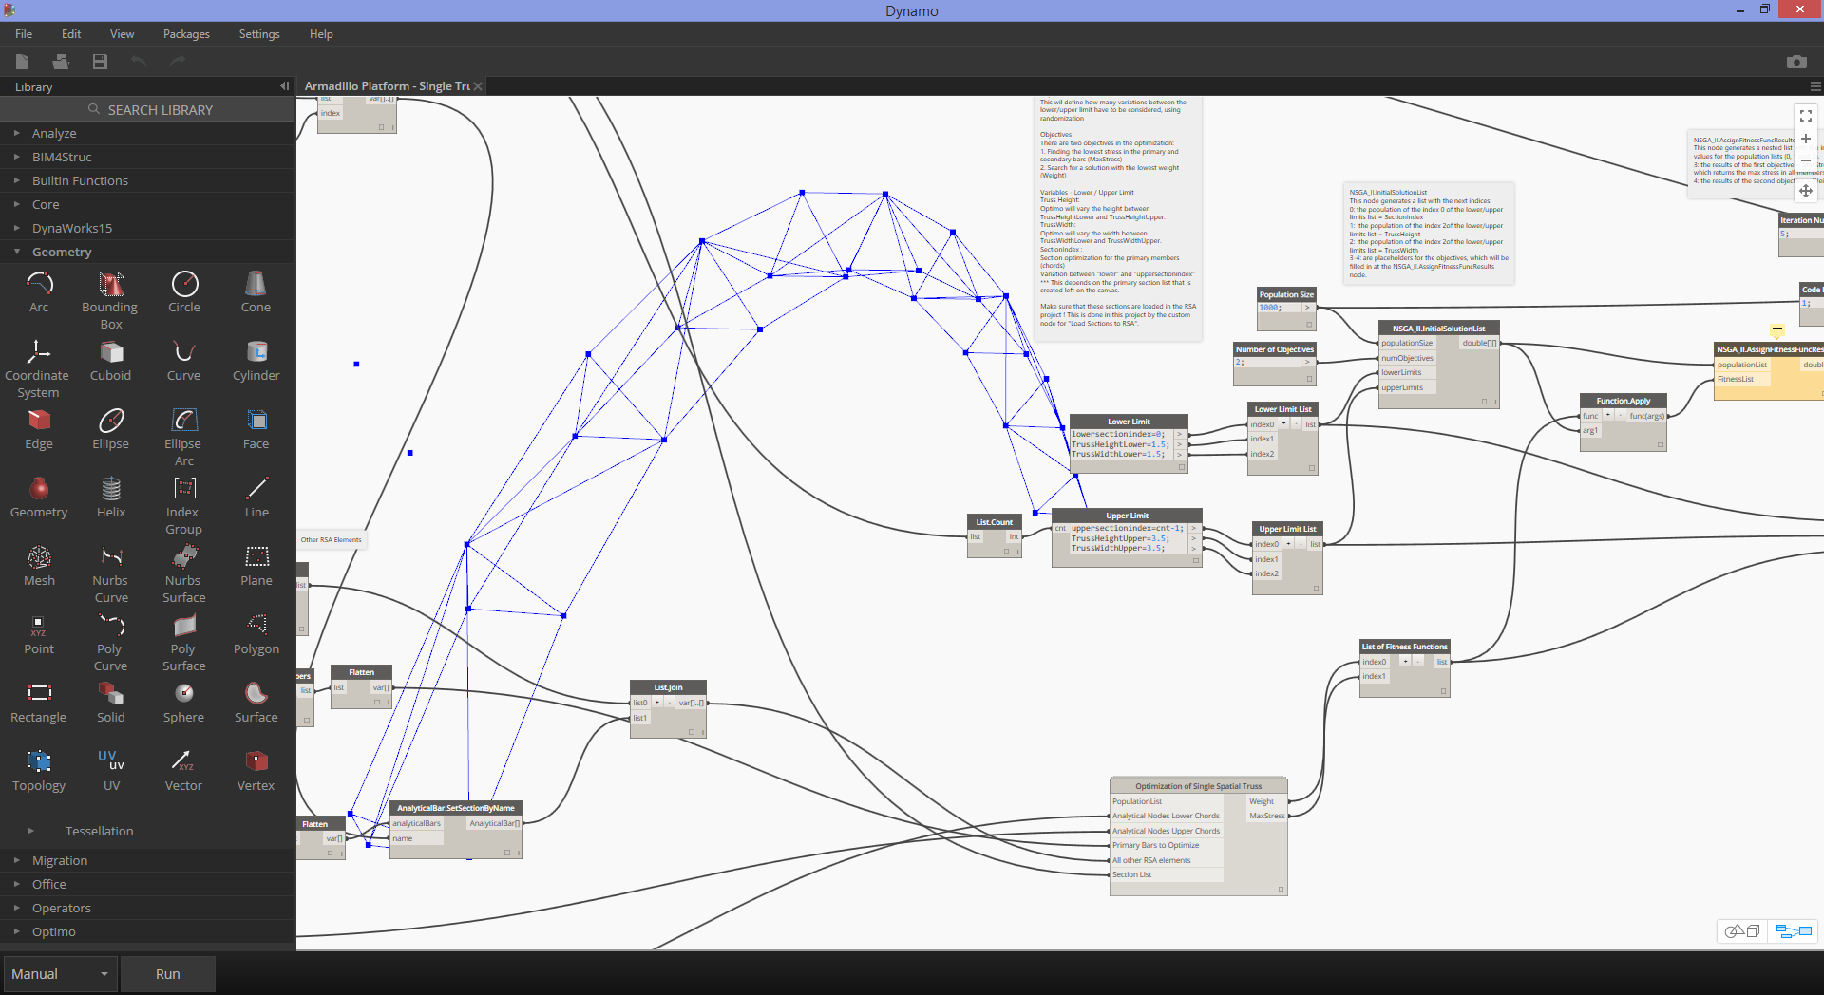
Task: Switch to graph node view
Action: pyautogui.click(x=1794, y=931)
